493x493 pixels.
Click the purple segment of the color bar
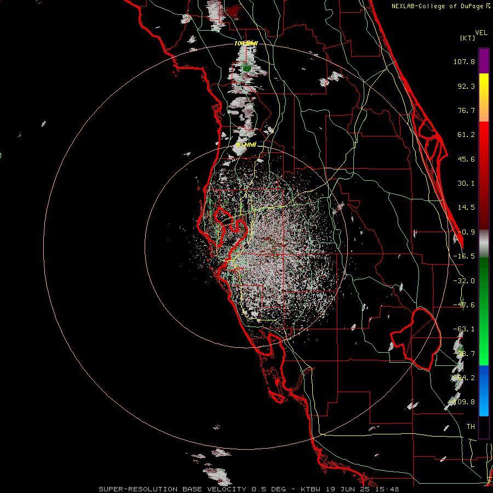click(484, 61)
